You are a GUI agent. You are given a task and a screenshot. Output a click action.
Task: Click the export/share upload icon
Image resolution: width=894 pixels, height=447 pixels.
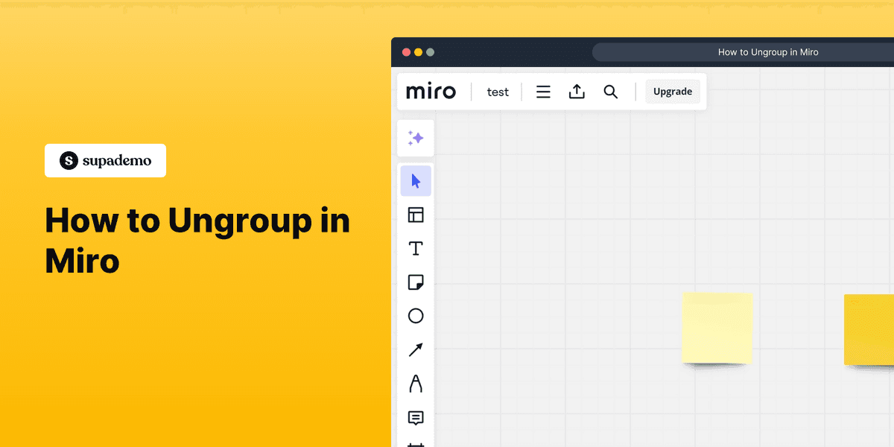(x=577, y=91)
